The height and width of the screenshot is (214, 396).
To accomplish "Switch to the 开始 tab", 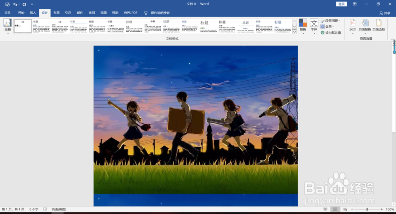I will point(21,13).
